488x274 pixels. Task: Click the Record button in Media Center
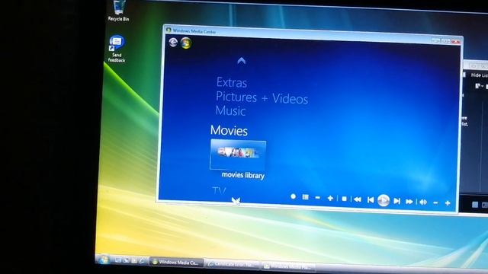click(293, 196)
